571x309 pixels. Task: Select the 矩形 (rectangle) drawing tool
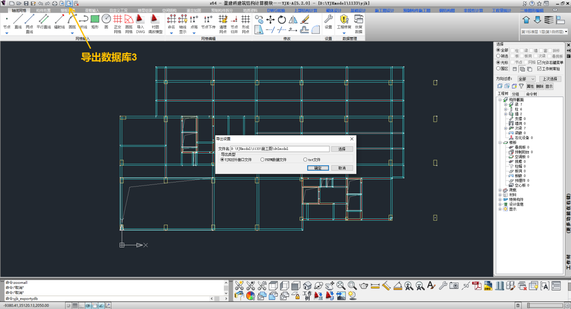click(95, 21)
